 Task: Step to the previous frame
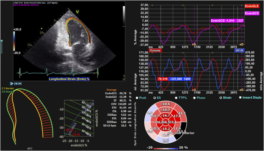[16, 83]
